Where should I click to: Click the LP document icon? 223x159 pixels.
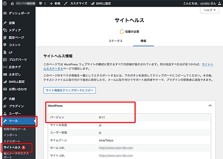[5, 52]
